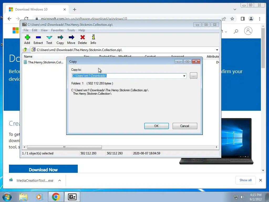This screenshot has height=202, width=269.
Task: Sort by the Attributes column header
Action: click(213, 56)
